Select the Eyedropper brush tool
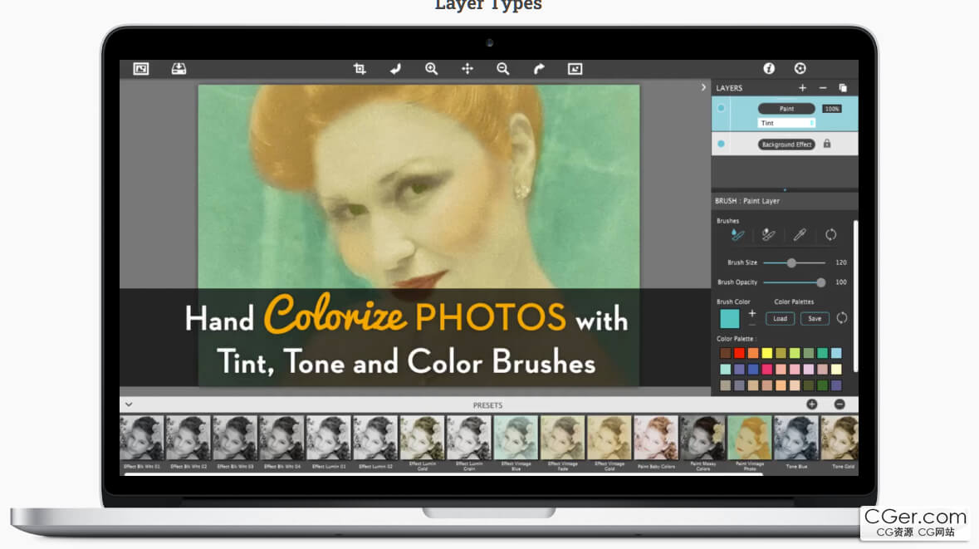Image resolution: width=979 pixels, height=549 pixels. click(800, 235)
